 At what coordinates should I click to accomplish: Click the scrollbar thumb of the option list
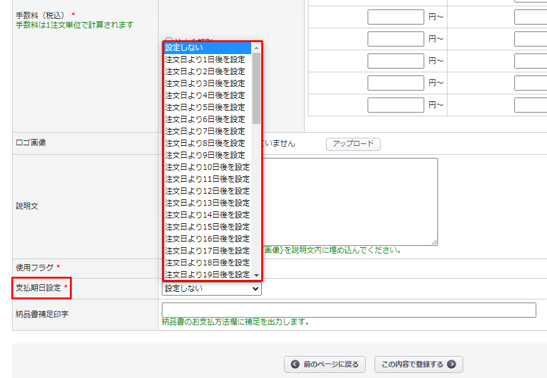coord(256,88)
